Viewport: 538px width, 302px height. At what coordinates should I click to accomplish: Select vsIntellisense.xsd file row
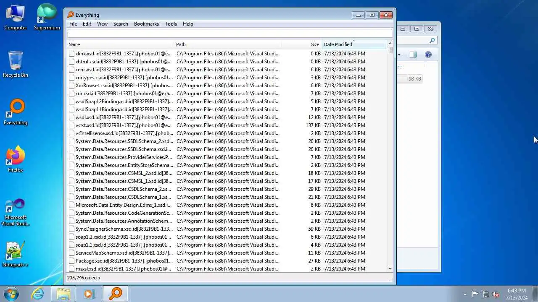point(227,133)
